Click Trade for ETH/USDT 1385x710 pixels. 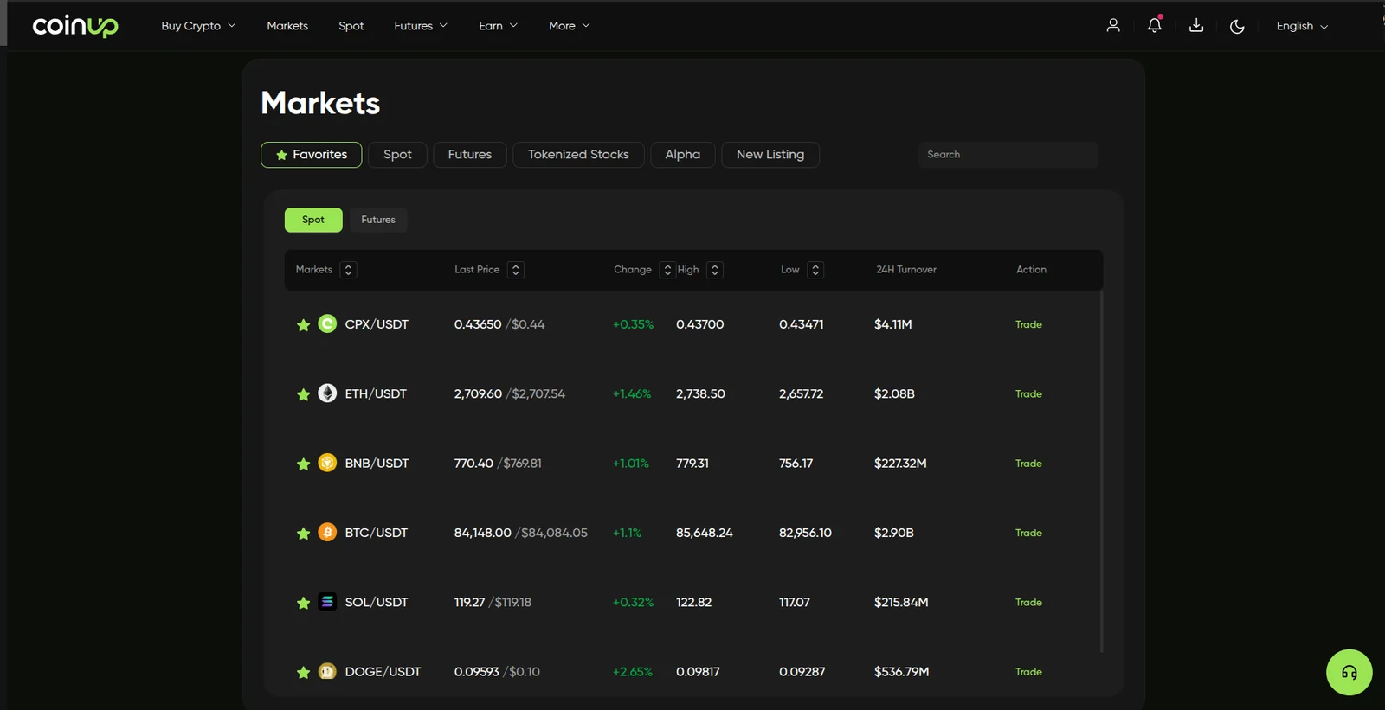(x=1028, y=394)
